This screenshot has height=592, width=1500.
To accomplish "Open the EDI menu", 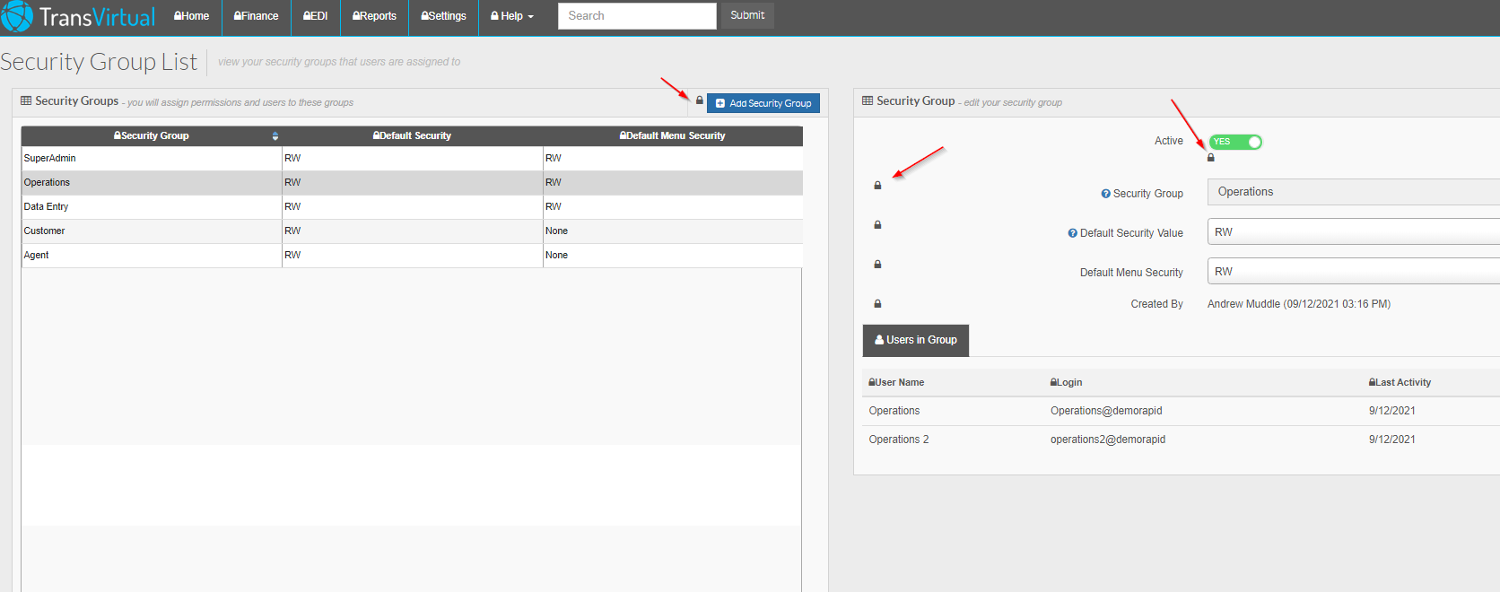I will [x=316, y=16].
